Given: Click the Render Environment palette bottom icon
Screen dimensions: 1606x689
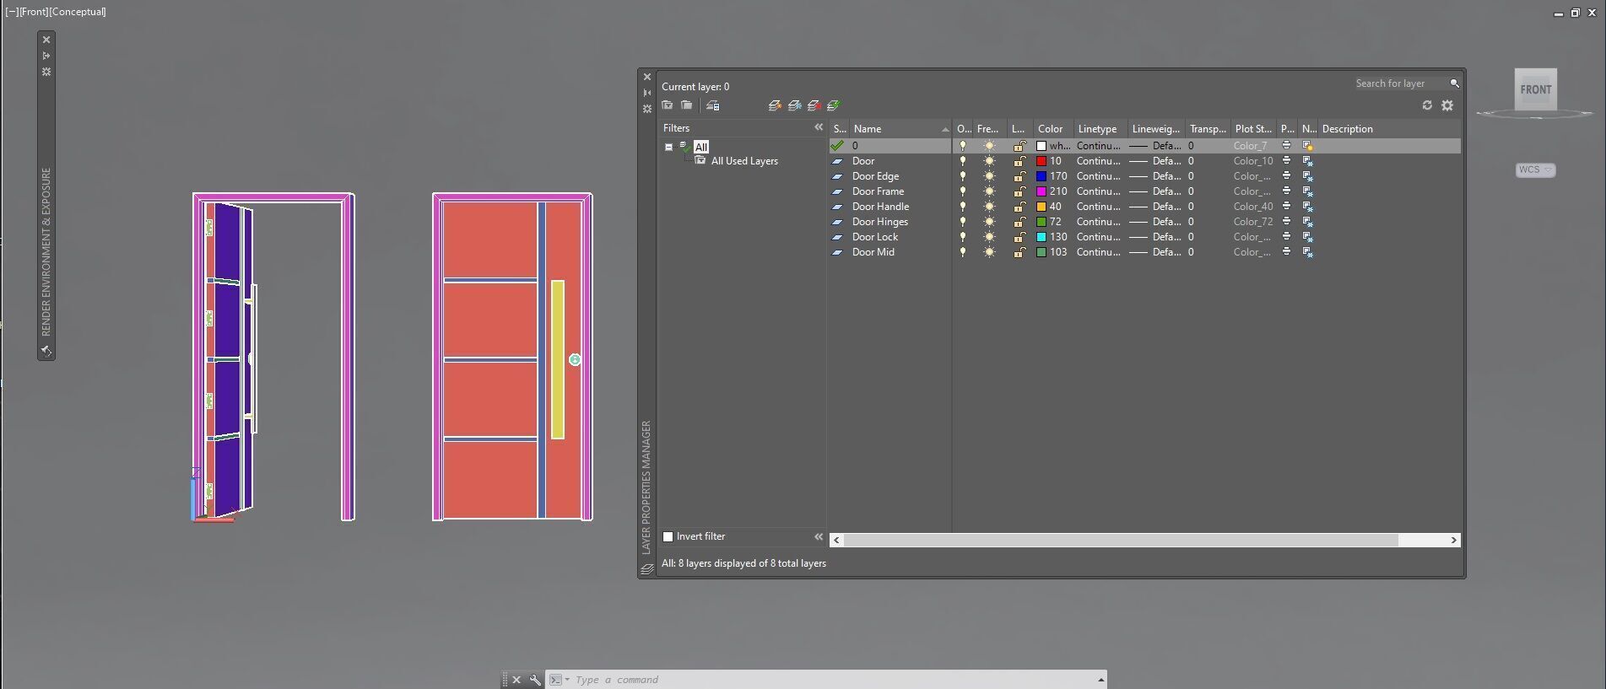Looking at the screenshot, I should point(46,351).
